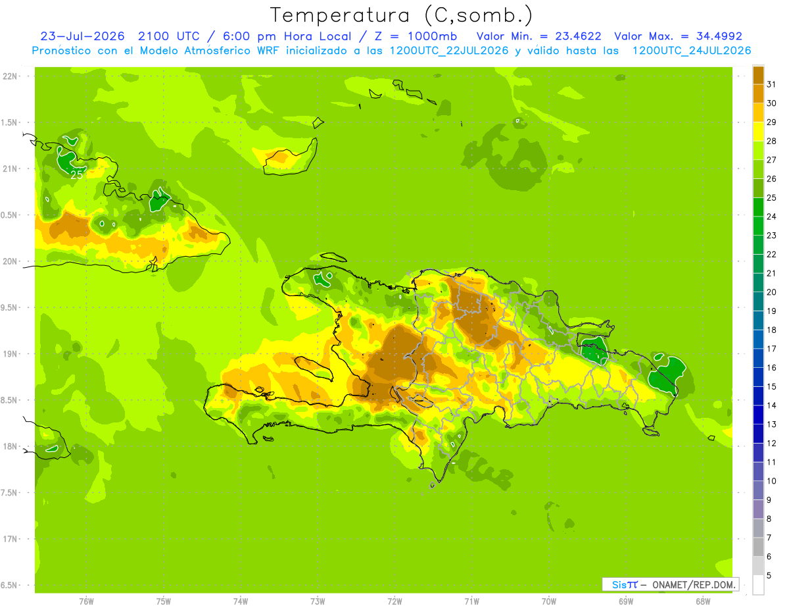
Task: Click the "17N" latitude label
Action: 11,539
